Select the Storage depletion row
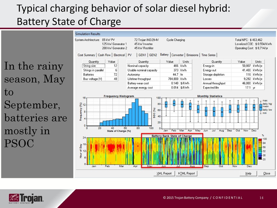This screenshot has width=277, height=208. click(x=233, y=75)
